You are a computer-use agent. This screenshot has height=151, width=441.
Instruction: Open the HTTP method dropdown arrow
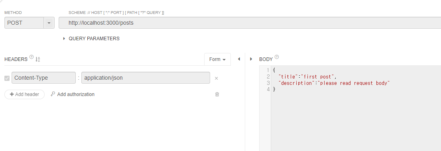point(49,23)
